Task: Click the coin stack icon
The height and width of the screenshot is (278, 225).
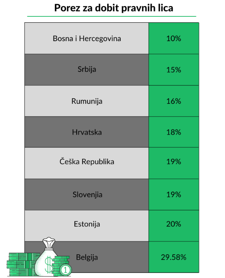Action: [61, 265]
